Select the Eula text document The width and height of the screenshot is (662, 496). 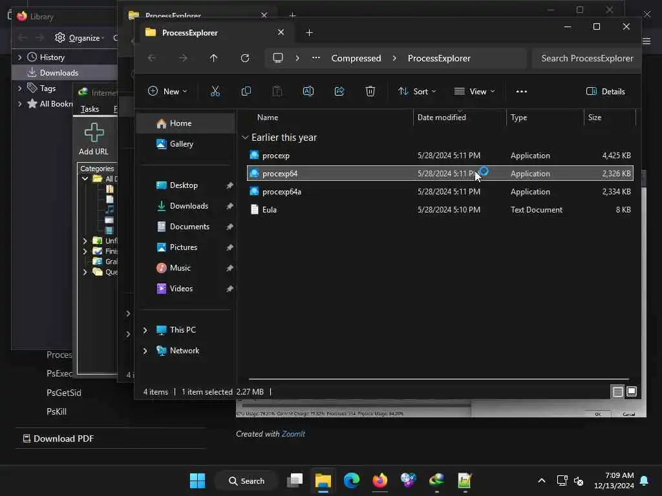coord(440,210)
